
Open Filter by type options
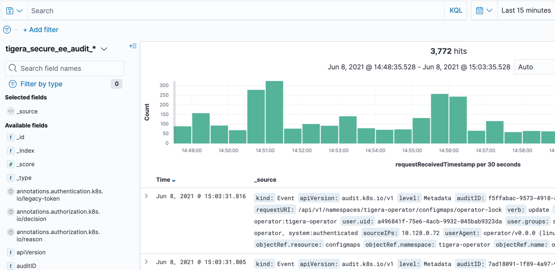tap(41, 84)
